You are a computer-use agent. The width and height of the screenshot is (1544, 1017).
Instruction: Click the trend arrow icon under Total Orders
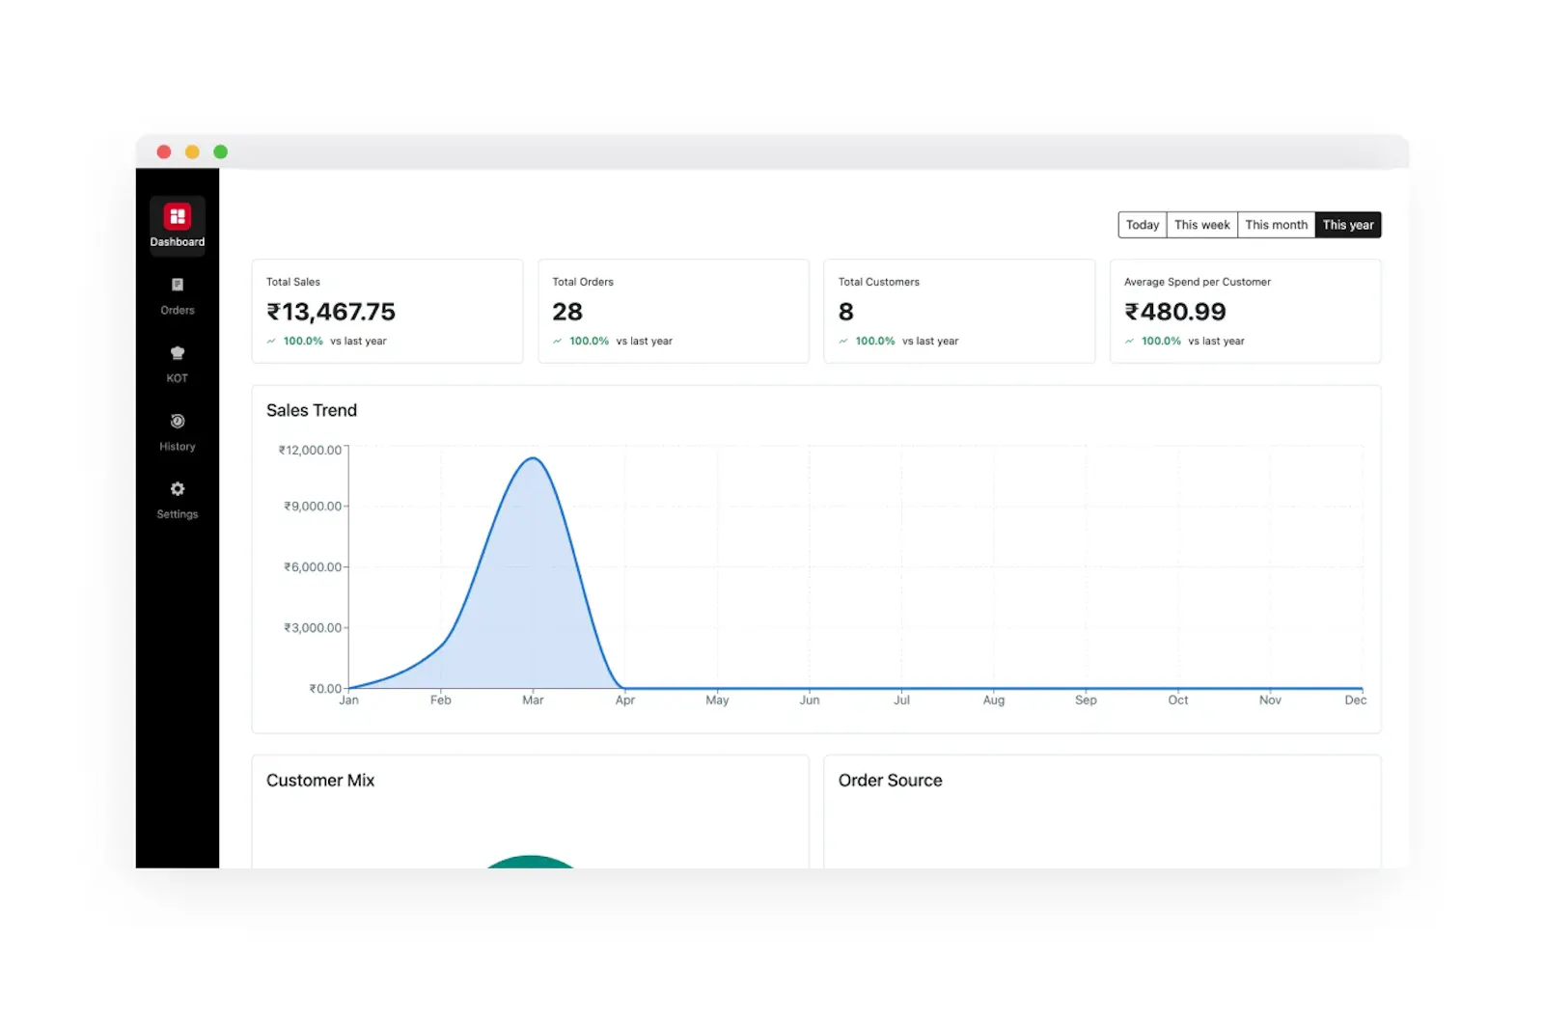pyautogui.click(x=557, y=342)
